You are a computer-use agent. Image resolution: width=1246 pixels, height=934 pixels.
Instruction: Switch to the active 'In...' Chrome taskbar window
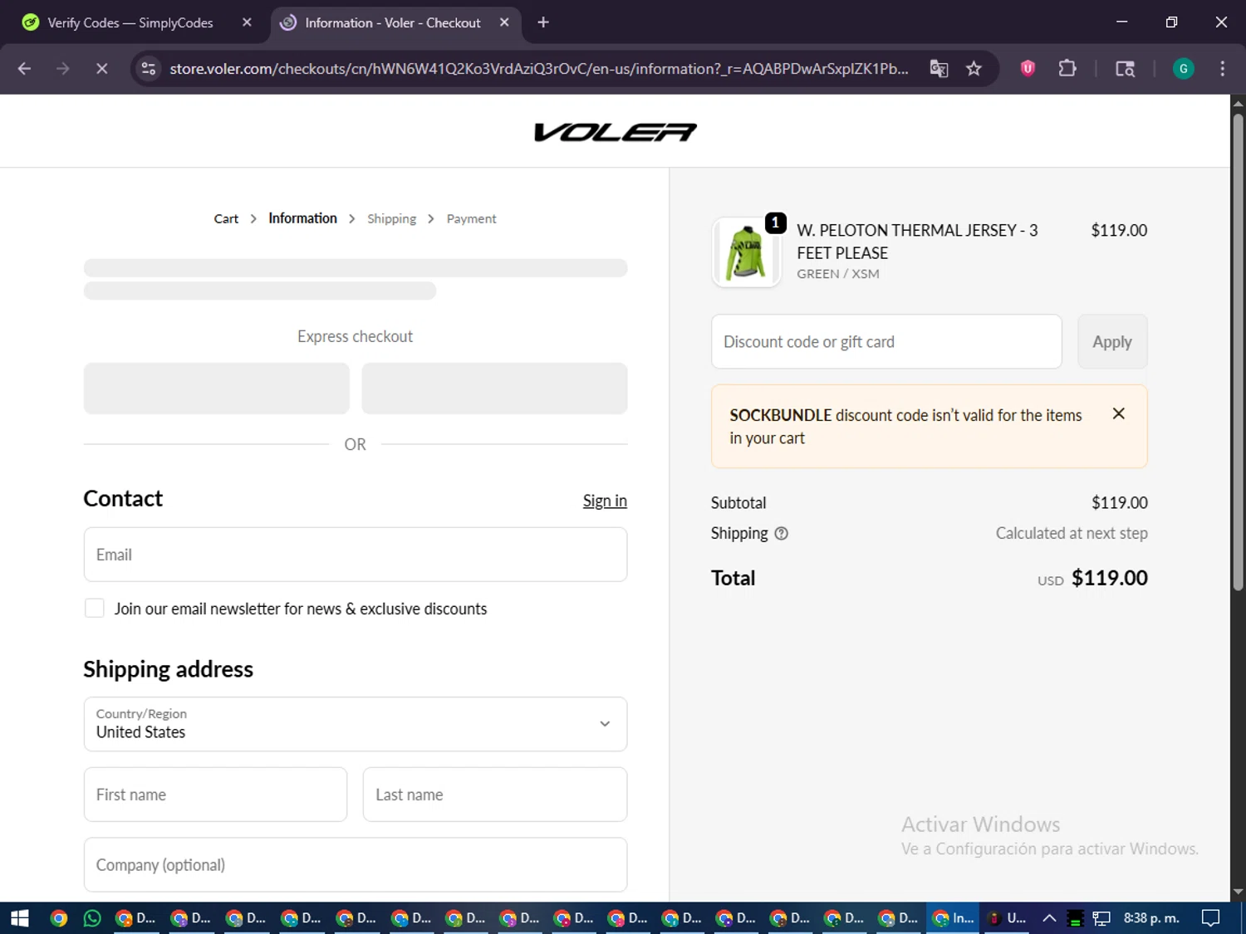point(953,918)
